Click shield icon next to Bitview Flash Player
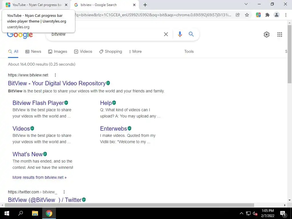The image size is (292, 219). point(66,103)
